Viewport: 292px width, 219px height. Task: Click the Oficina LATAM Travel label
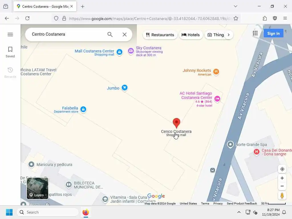coord(38,72)
